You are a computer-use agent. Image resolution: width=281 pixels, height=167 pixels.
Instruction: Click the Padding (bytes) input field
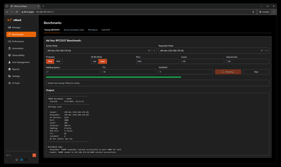73,72
